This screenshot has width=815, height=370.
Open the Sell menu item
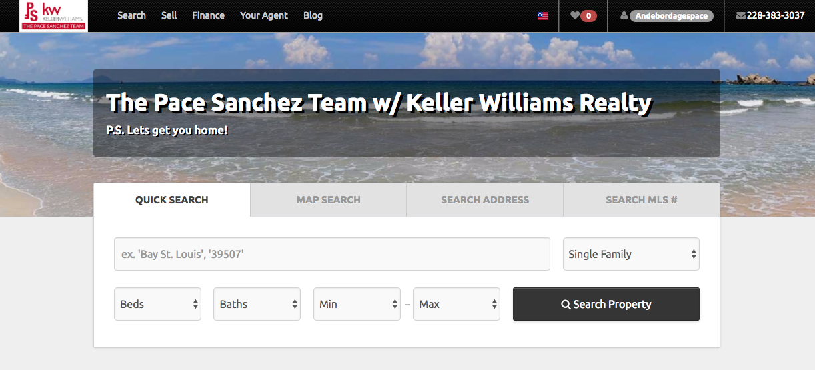[169, 15]
